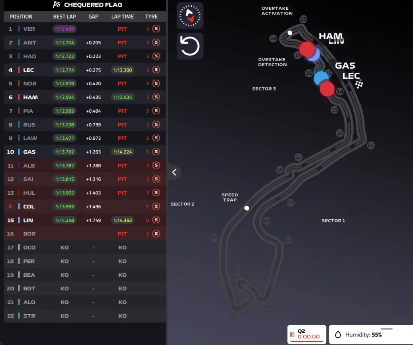
Task: Click HUL's soft tyre icon
Action: click(156, 193)
